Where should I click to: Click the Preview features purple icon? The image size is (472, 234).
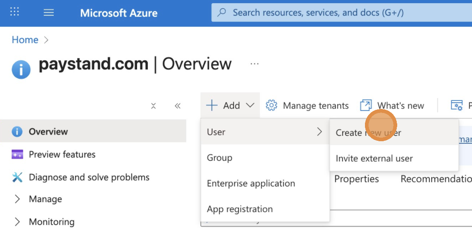[17, 154]
